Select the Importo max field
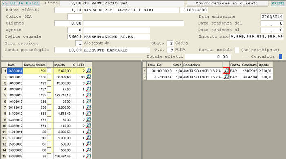This screenshot has width=286, height=159. (x=256, y=36)
